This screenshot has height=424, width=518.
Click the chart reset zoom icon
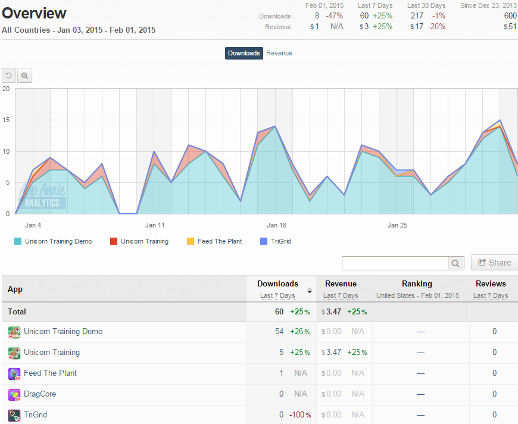pos(9,76)
